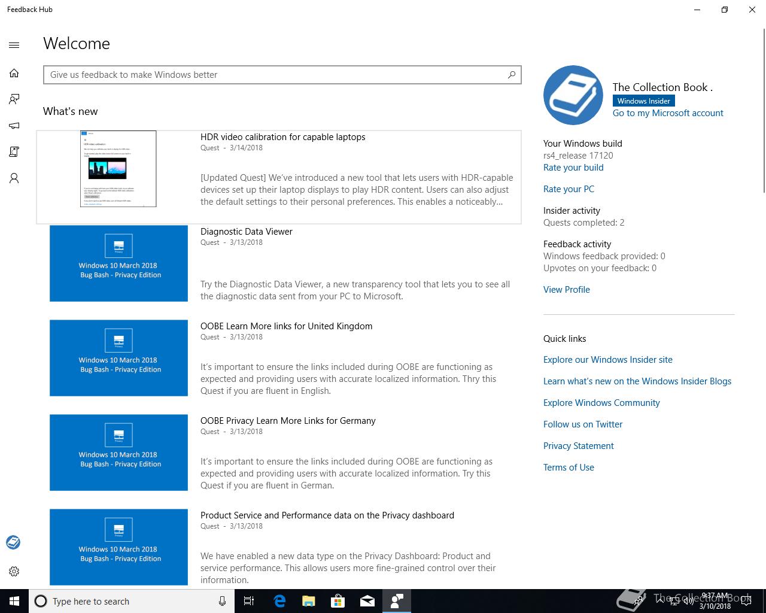This screenshot has height=613, width=766.
Task: Launch Microsoft Edge from taskbar
Action: pyautogui.click(x=279, y=601)
